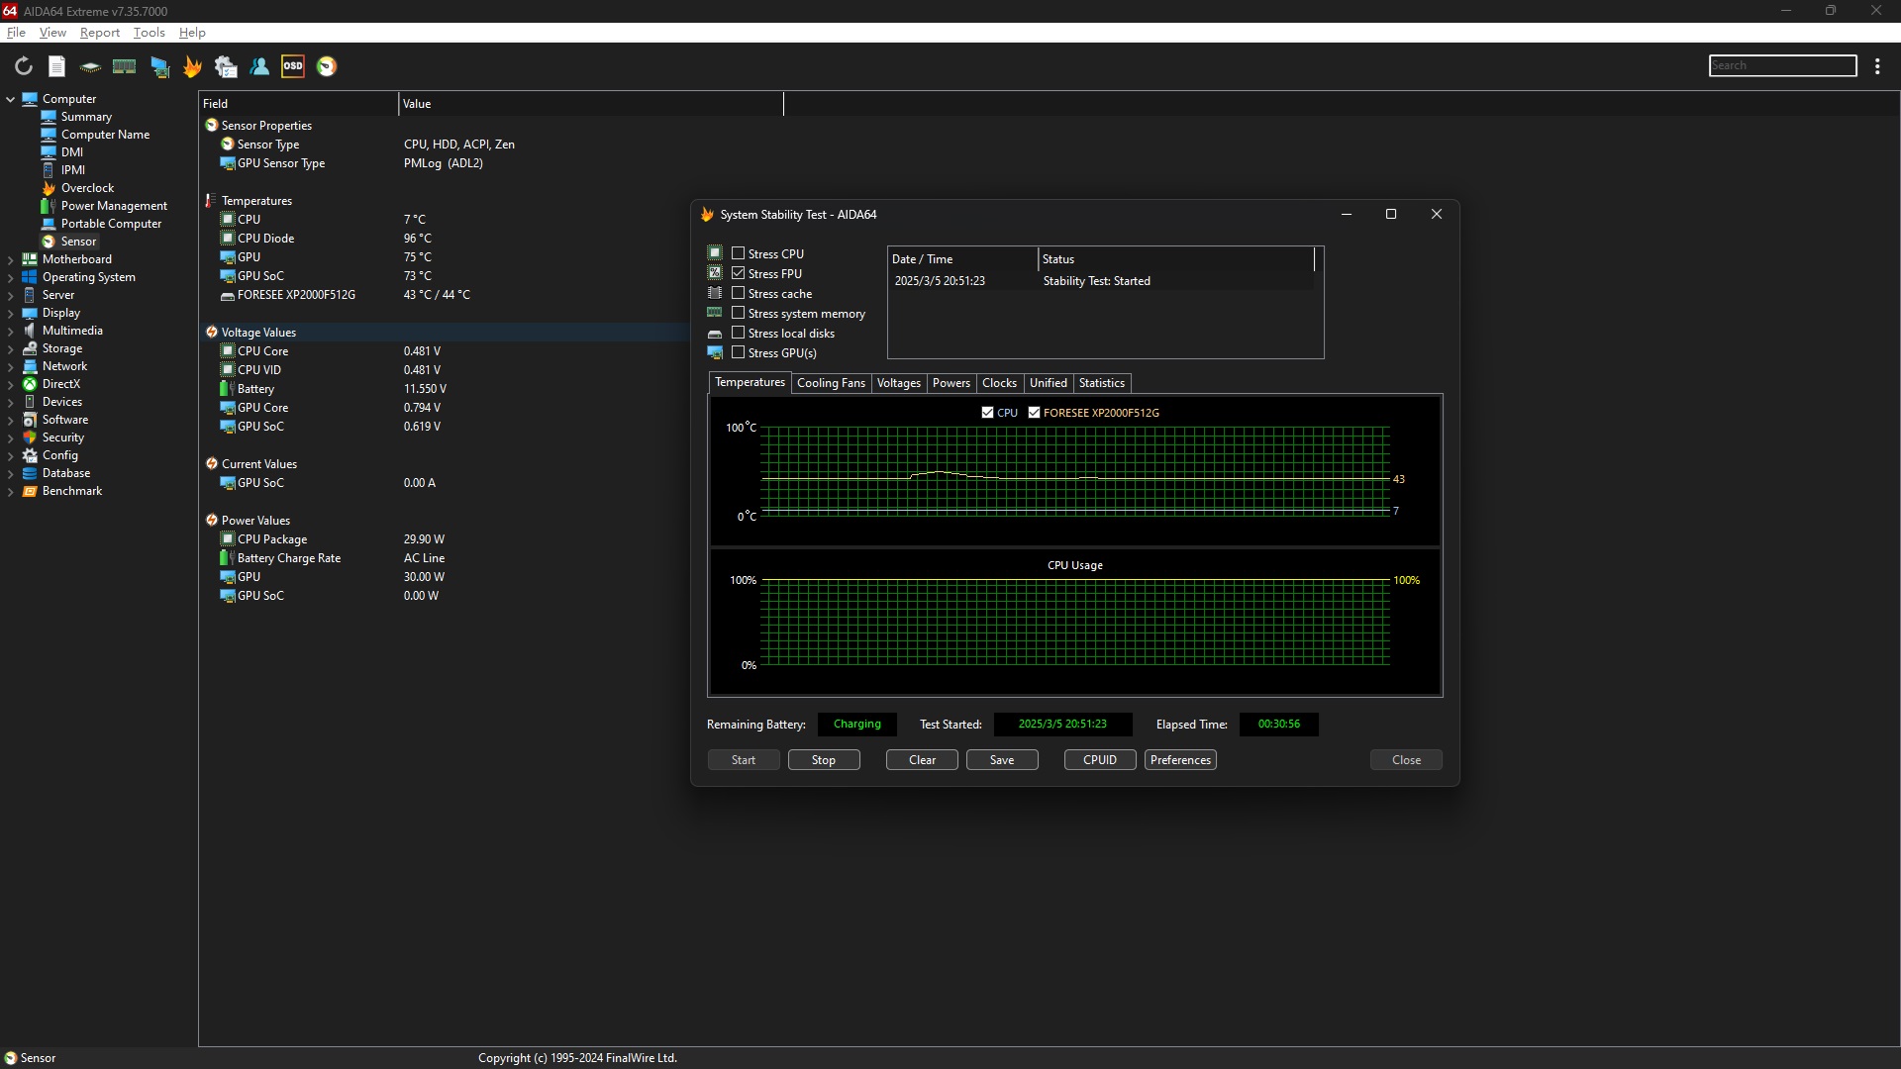
Task: Click the Sensor Properties group icon
Action: click(211, 126)
